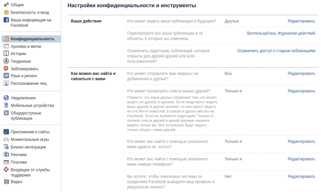Image resolution: width=321 pixels, height=192 pixels.
Task: Click Воспользуйтесь Журналом действий link
Action: coord(281,33)
